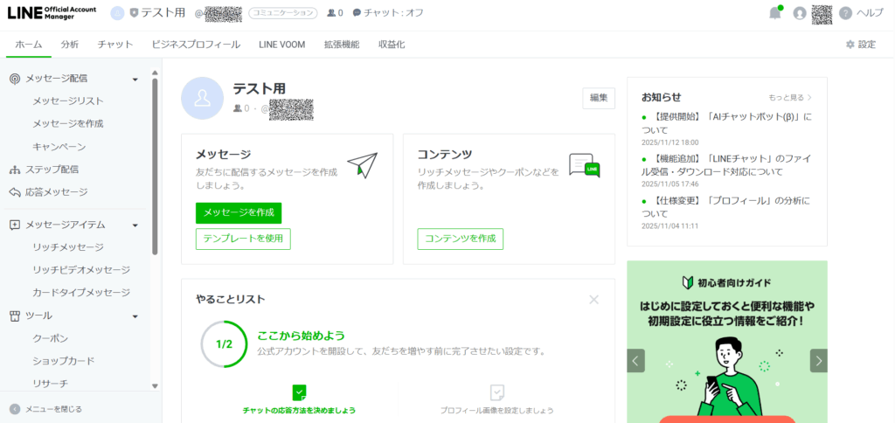The width and height of the screenshot is (895, 423).
Task: Open LINEチャット file download announcement
Action: 726,165
